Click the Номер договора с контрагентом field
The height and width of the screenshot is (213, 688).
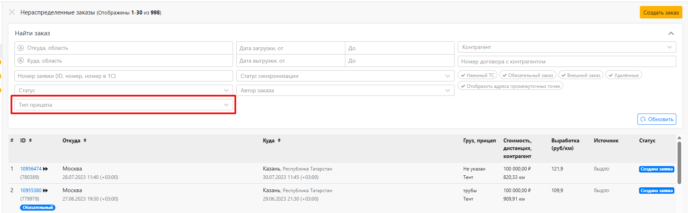pos(567,61)
